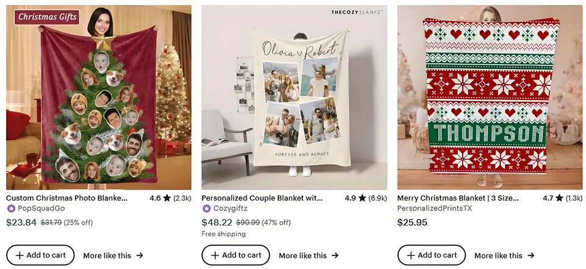
Task: Click the arrow next to Cozygiftz's More like this
Action: point(335,256)
